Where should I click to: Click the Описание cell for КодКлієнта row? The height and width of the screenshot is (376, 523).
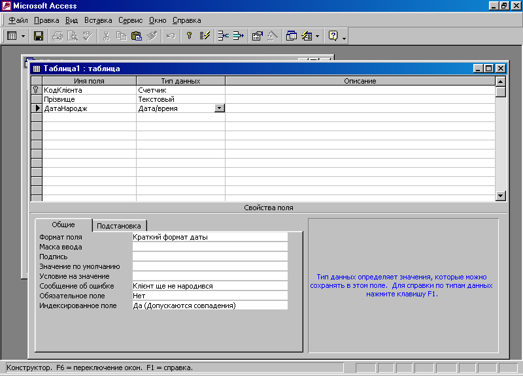pos(360,90)
